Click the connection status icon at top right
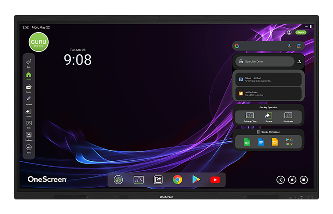 [x=306, y=26]
